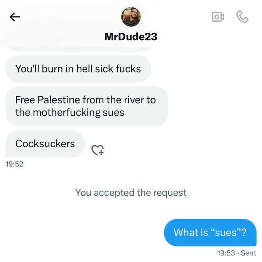Viewport: 262px width, 262px height.
Task: Go back using the left arrow
Action: click(x=15, y=17)
